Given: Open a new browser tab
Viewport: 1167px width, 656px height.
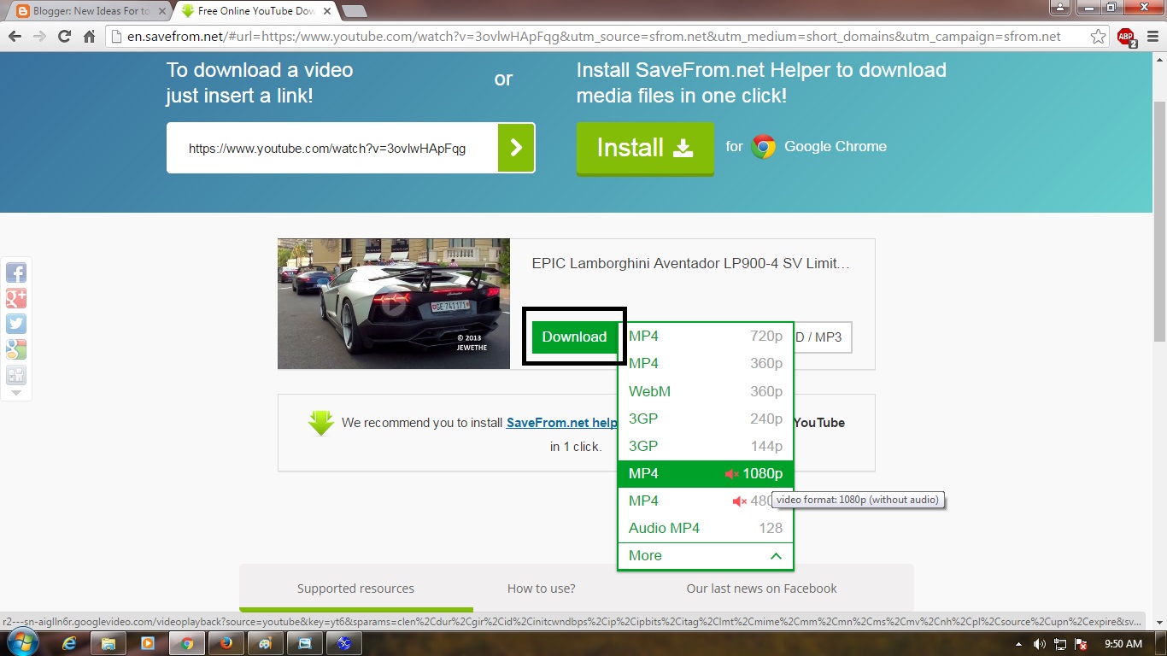Looking at the screenshot, I should (x=354, y=11).
